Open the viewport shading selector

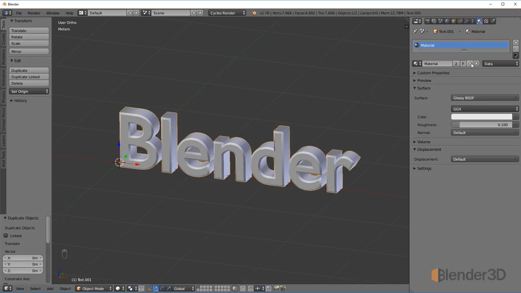tap(120, 289)
